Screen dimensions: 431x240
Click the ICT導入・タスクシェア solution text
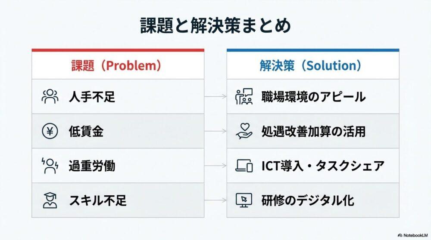322,166
